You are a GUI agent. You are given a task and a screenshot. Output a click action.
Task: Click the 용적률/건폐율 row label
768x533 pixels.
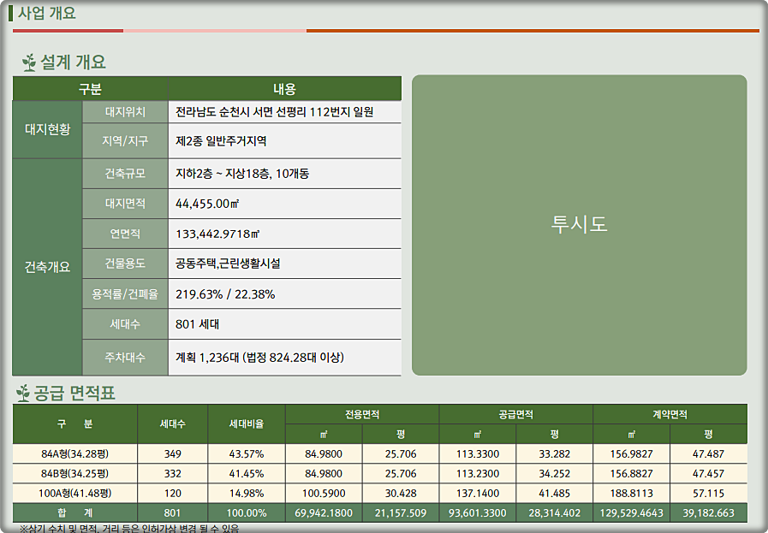coord(125,294)
